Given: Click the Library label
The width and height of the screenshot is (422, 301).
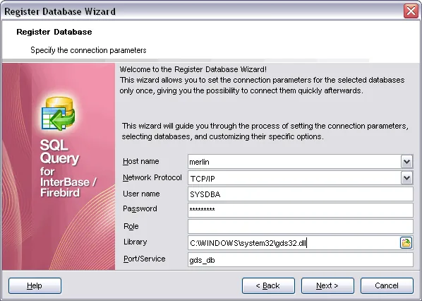Looking at the screenshot, I should click(135, 242).
